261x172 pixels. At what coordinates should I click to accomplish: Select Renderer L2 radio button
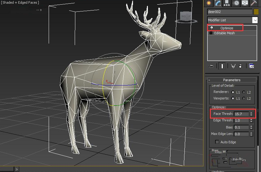244,92
